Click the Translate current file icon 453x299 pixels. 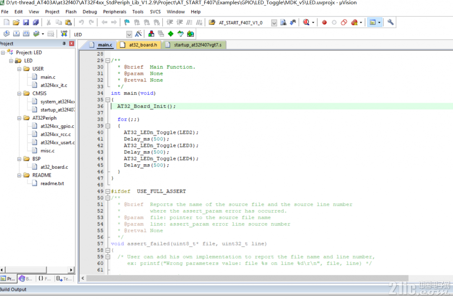(x=6, y=34)
